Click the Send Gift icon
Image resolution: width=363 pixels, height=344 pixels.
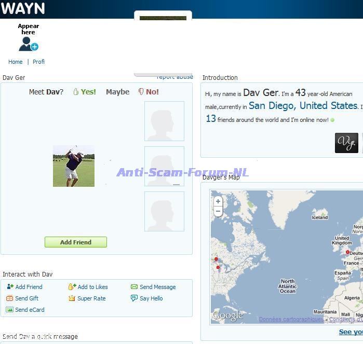[x=10, y=298]
